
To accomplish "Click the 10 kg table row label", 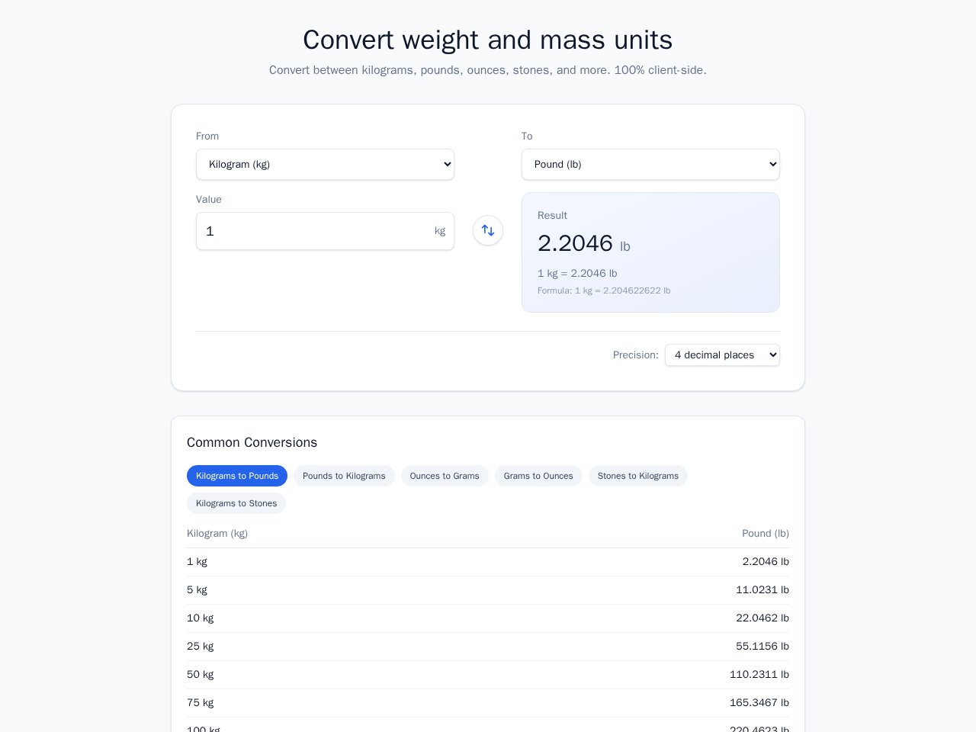I will (200, 618).
